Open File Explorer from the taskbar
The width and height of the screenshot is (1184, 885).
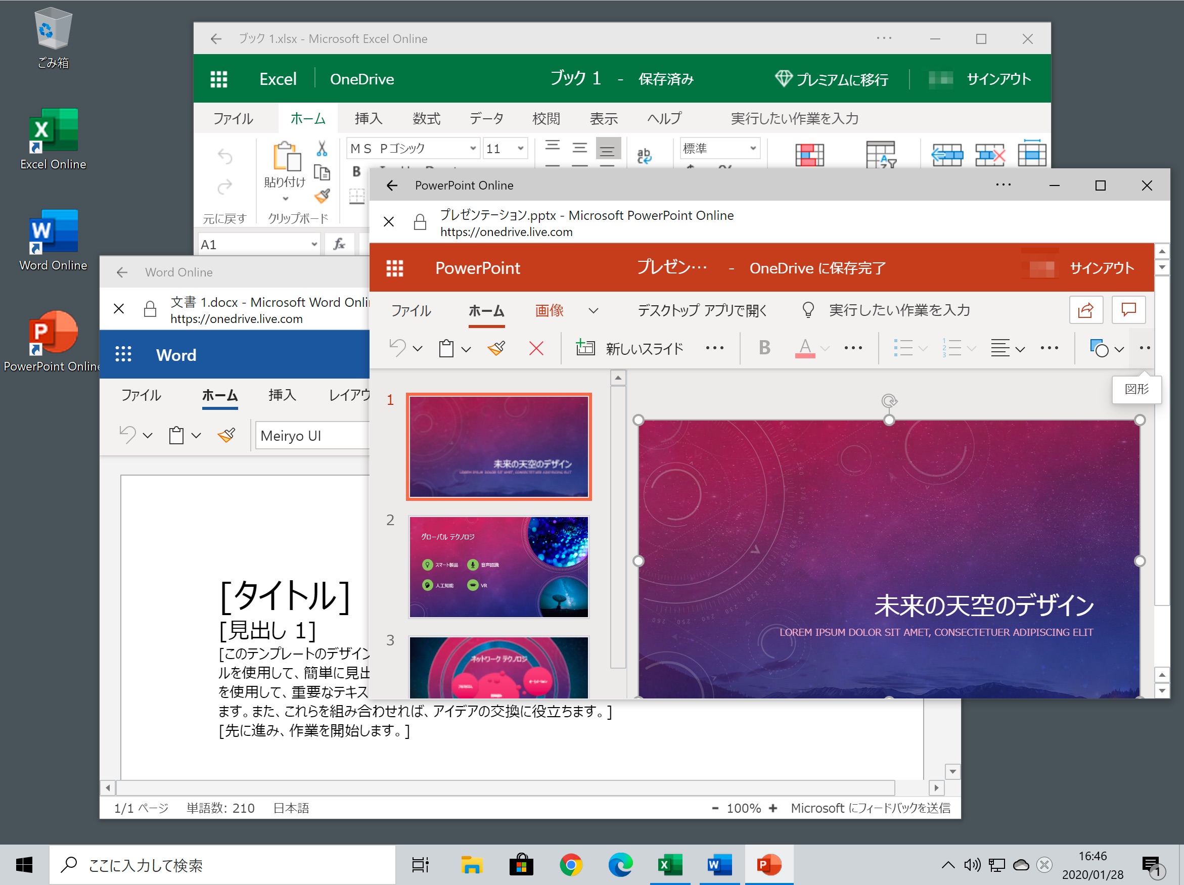tap(472, 865)
